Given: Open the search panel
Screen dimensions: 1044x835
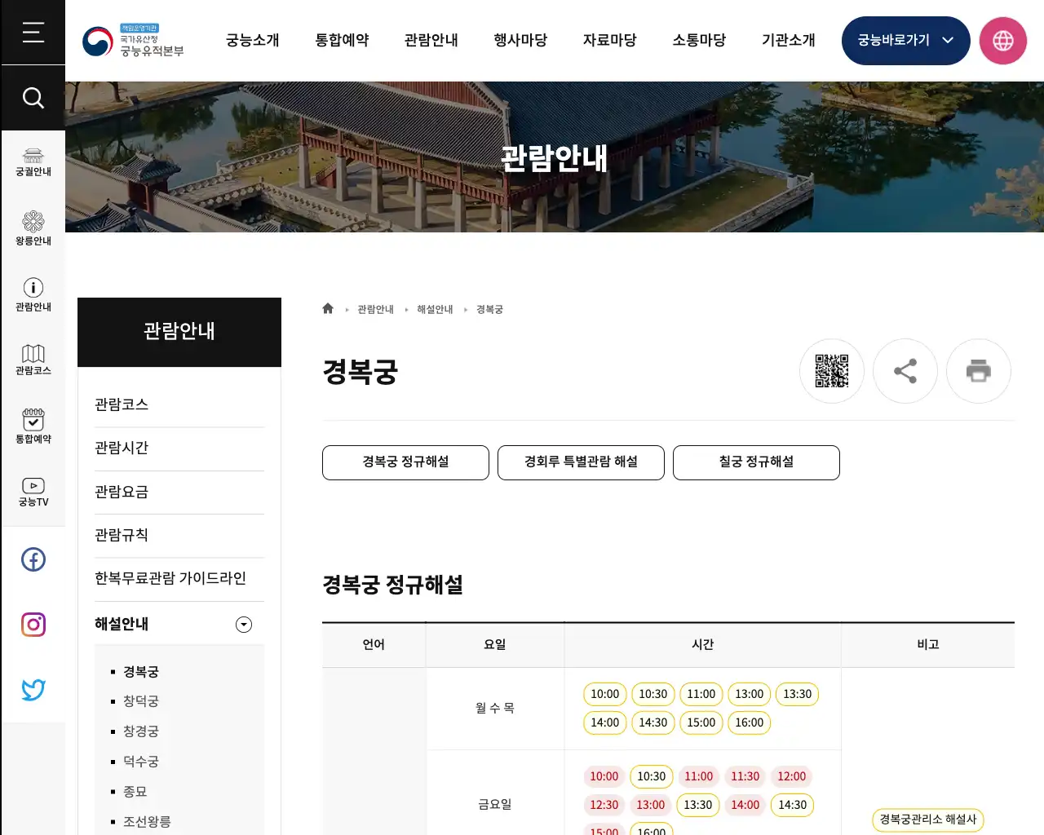Looking at the screenshot, I should click(33, 98).
